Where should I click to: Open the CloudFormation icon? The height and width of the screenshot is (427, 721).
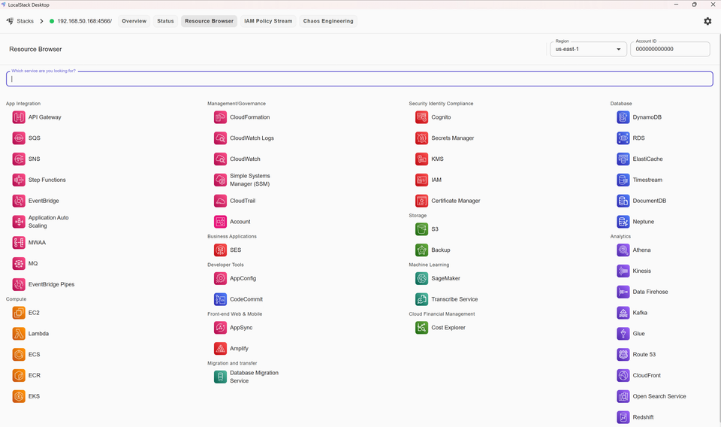[220, 117]
